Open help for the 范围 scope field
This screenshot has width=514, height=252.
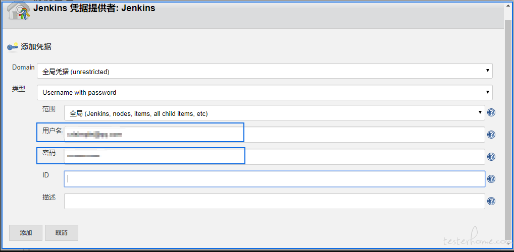pyautogui.click(x=491, y=112)
